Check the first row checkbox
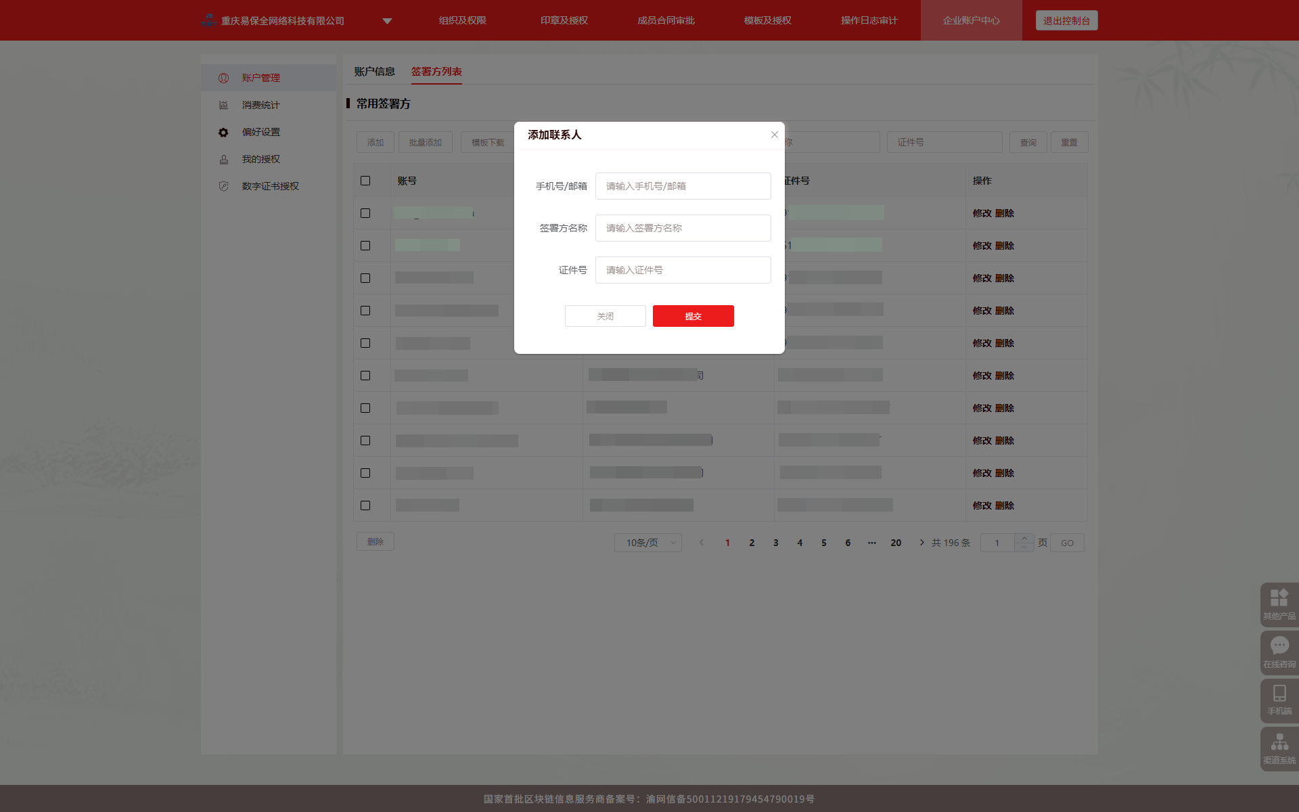This screenshot has height=812, width=1299. point(365,213)
